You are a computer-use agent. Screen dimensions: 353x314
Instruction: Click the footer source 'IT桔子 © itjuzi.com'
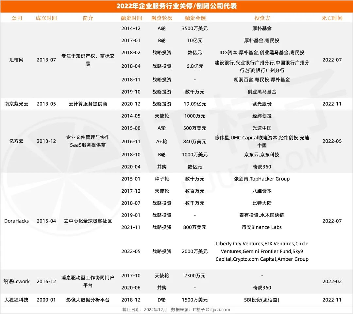pyautogui.click(x=211, y=310)
